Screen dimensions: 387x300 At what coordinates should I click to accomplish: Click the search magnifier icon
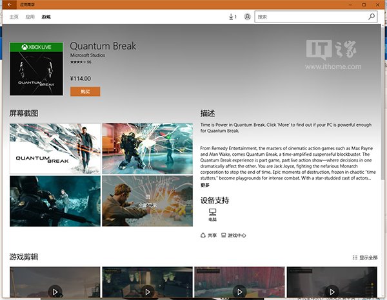(x=372, y=17)
